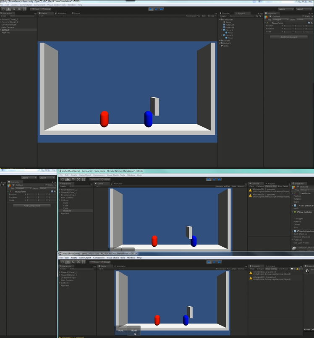
Task: Select Move tool in Sync_clone window
Action: (68, 180)
